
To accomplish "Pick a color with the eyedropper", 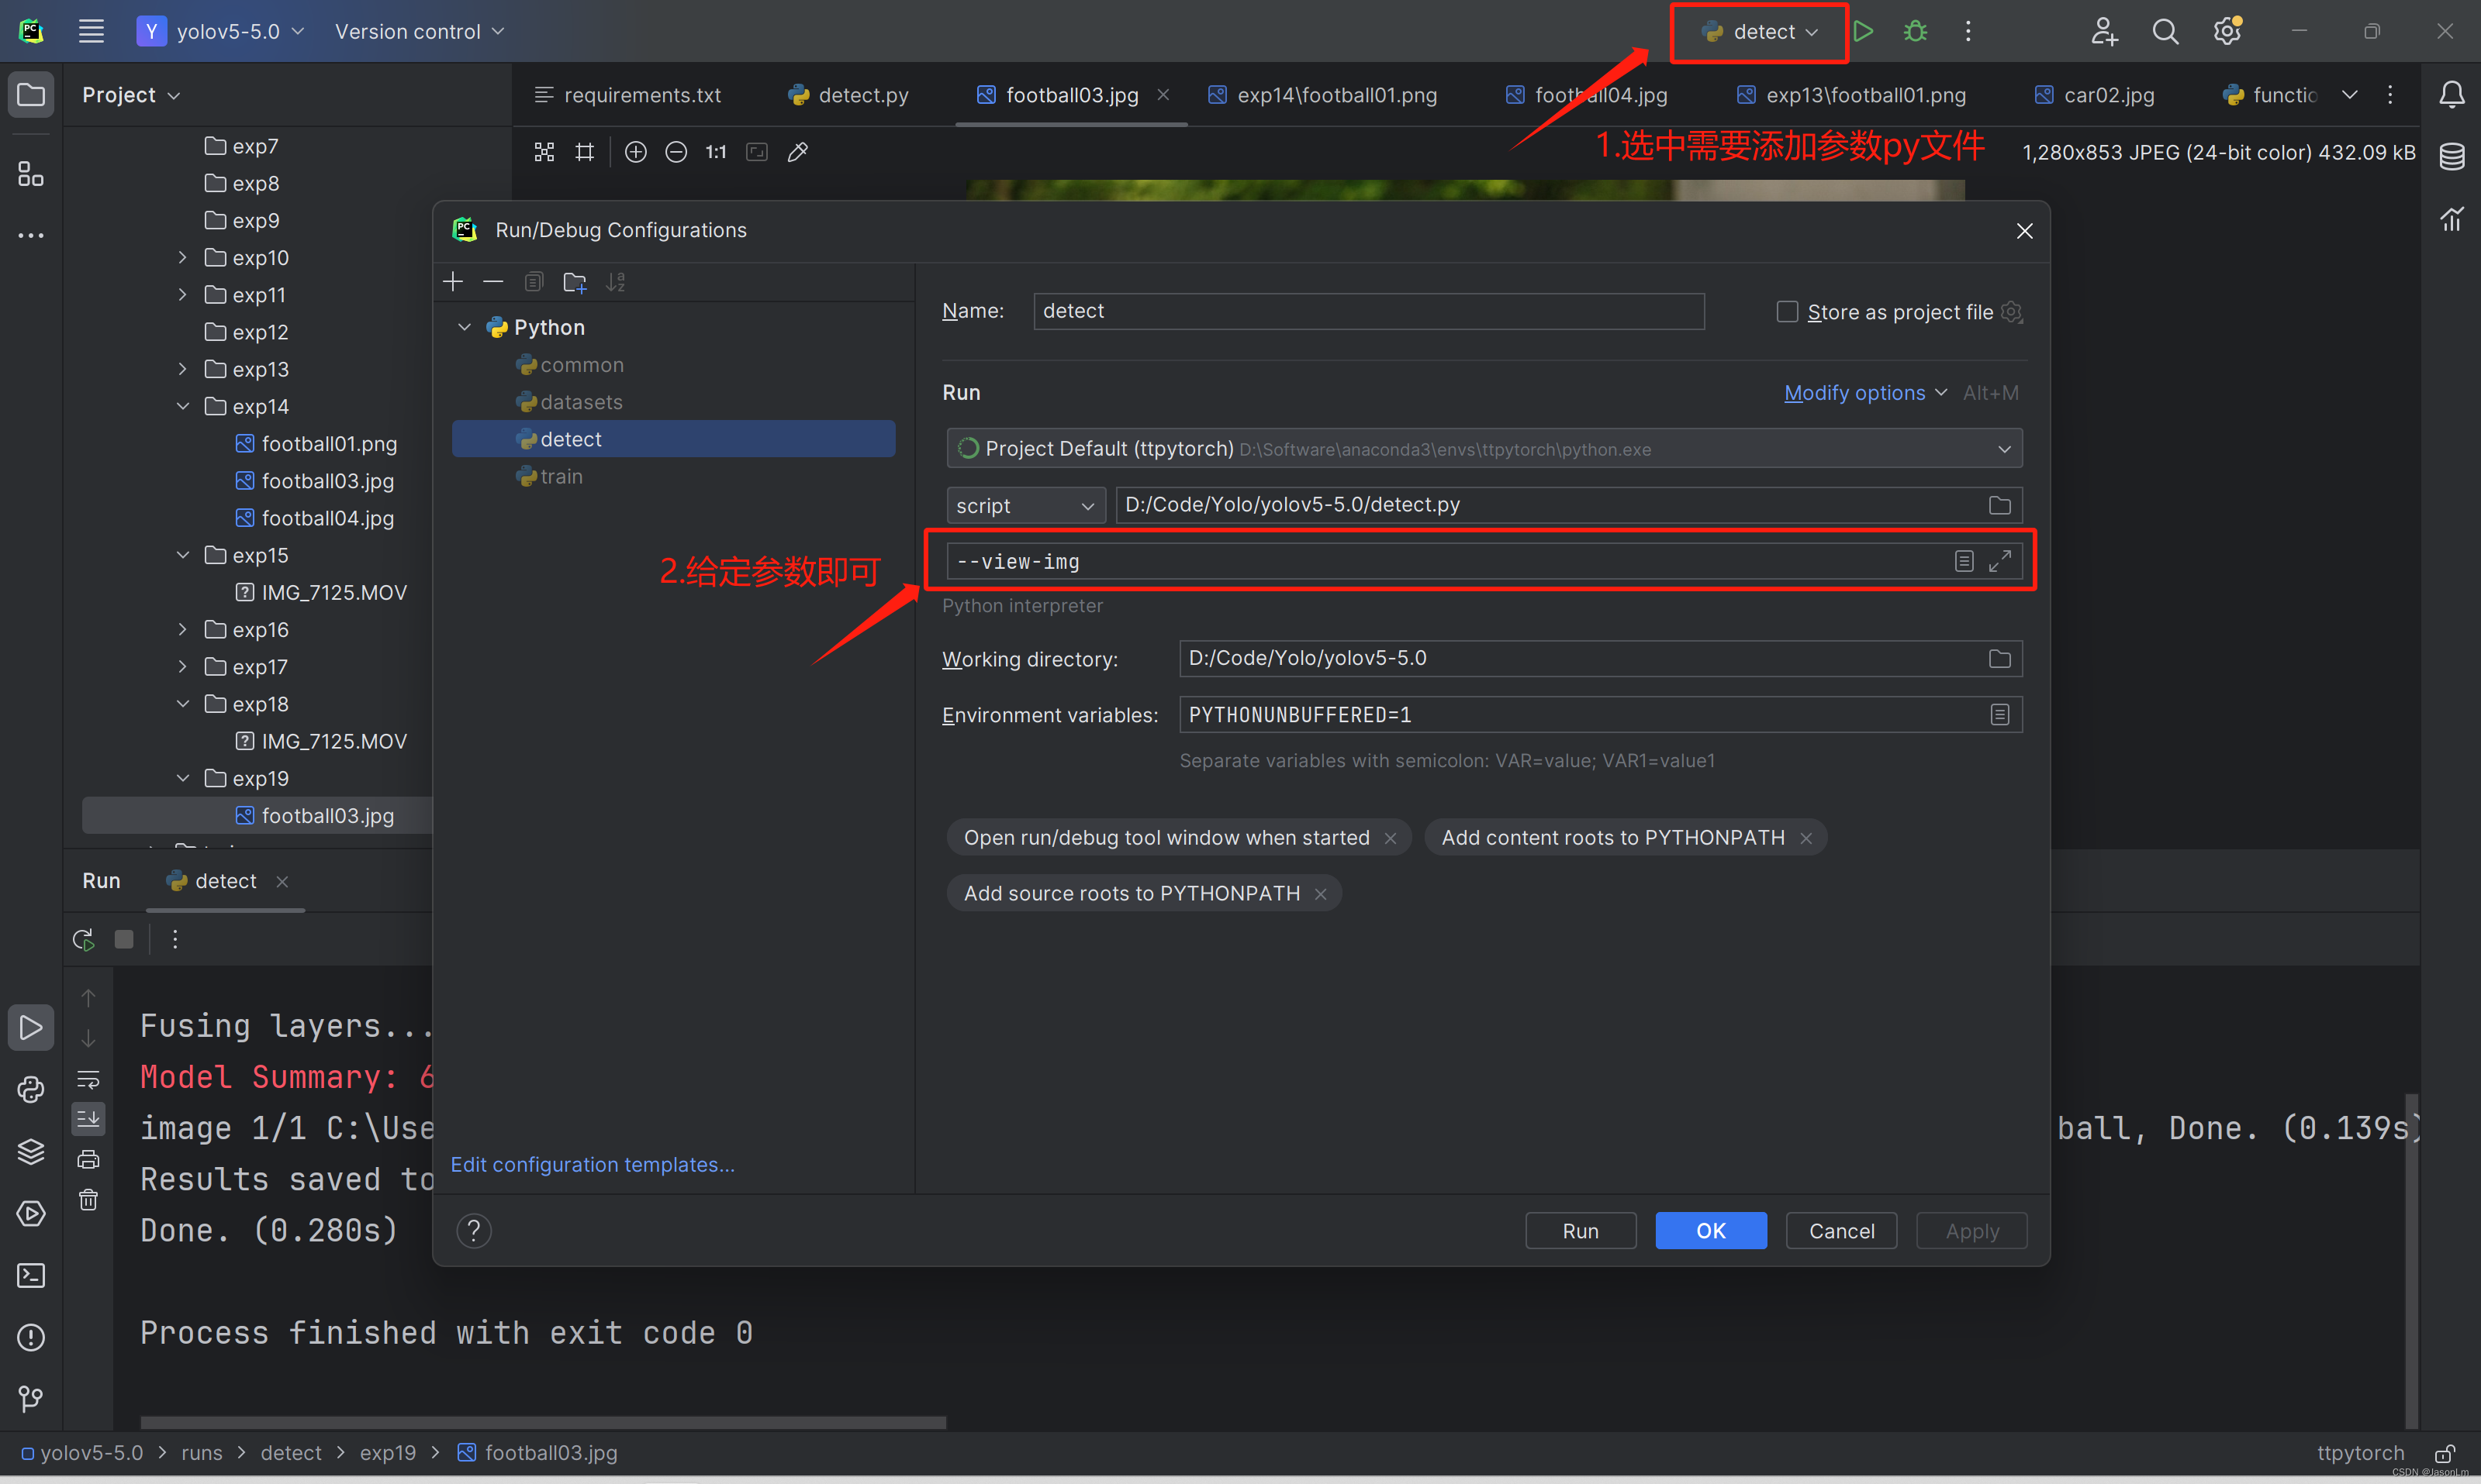I will click(797, 152).
